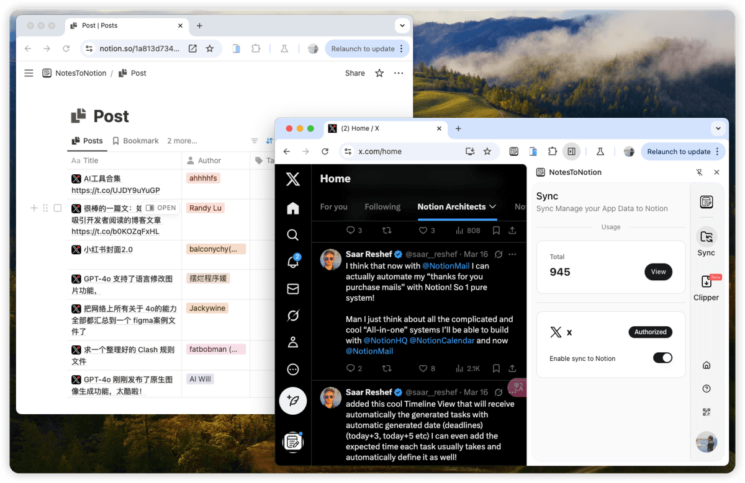The height and width of the screenshot is (483, 745).
Task: Click the Randy Lu author tag
Action: point(205,208)
